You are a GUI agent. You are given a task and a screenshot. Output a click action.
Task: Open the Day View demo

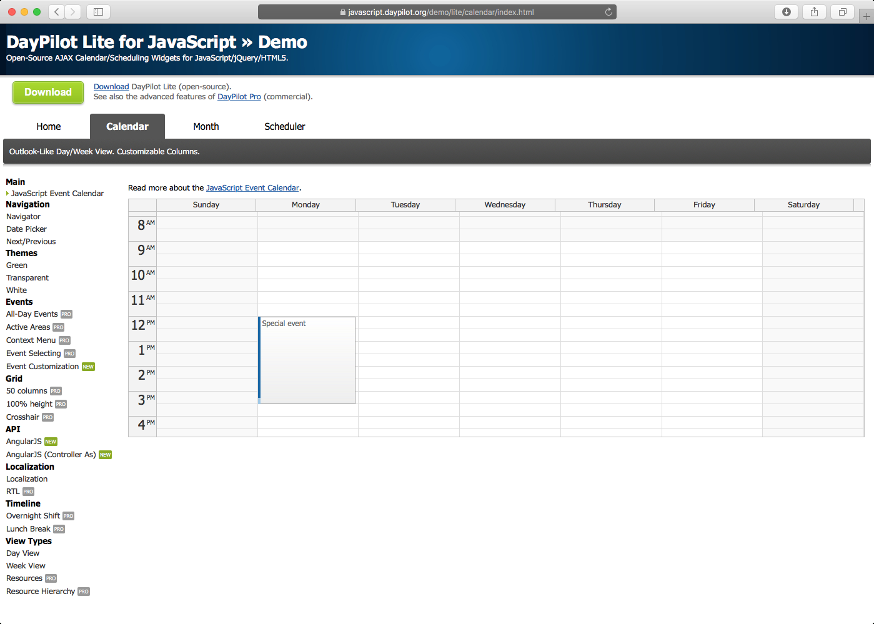coord(22,553)
